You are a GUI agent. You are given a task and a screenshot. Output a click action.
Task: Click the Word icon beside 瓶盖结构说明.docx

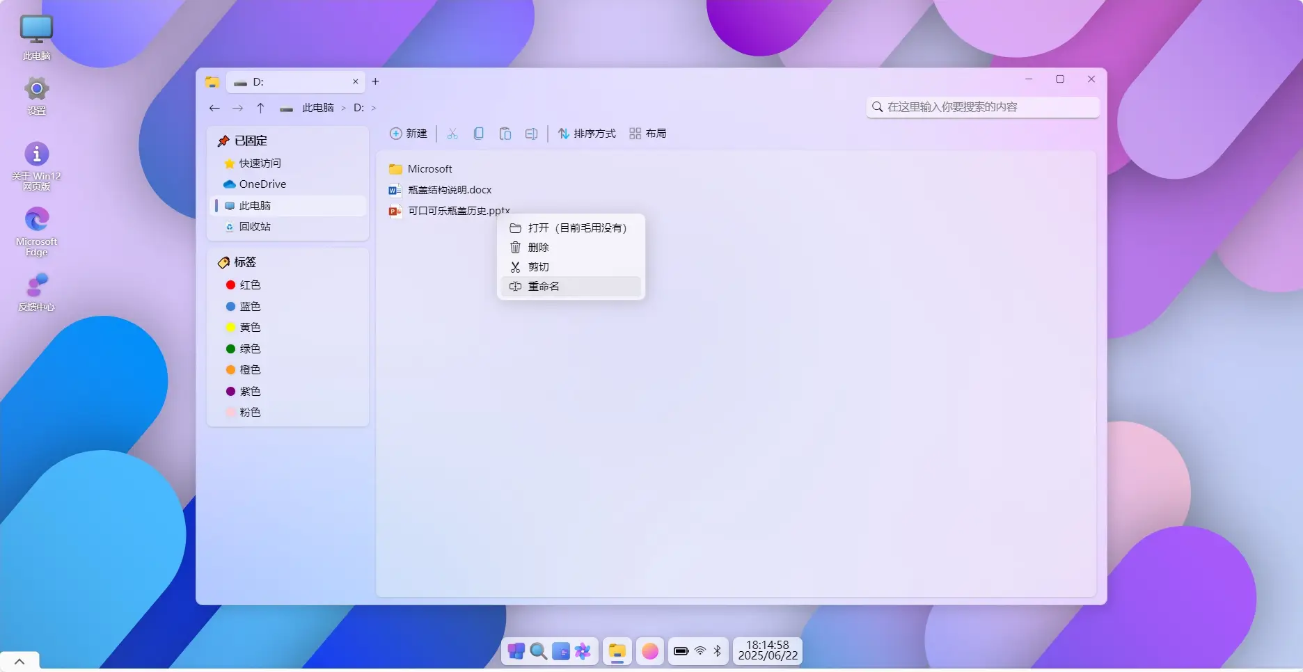[x=395, y=190]
